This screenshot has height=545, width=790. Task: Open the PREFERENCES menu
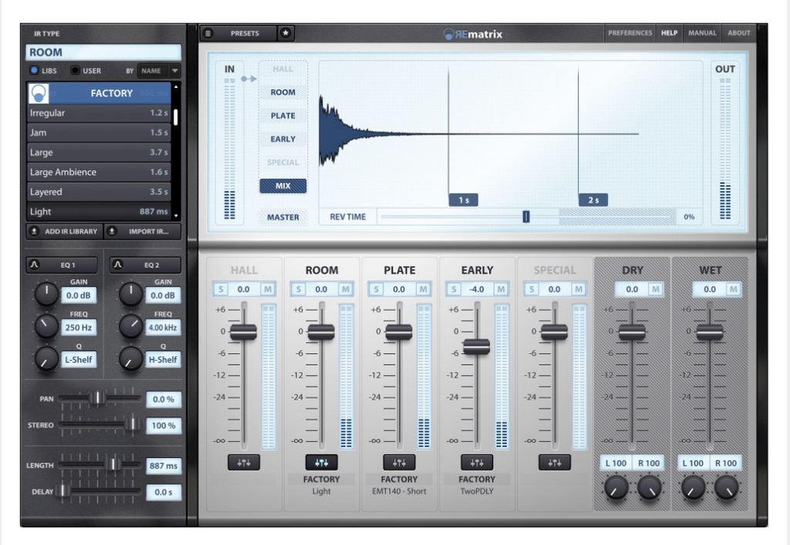point(630,33)
